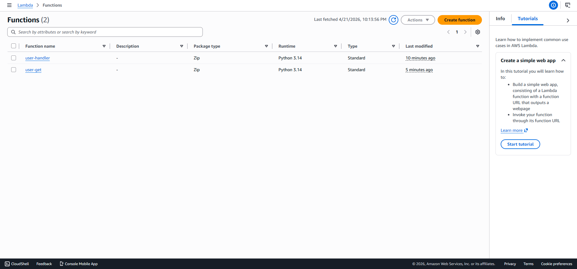Click the Functions (2) heading
This screenshot has width=577, height=269.
point(28,20)
